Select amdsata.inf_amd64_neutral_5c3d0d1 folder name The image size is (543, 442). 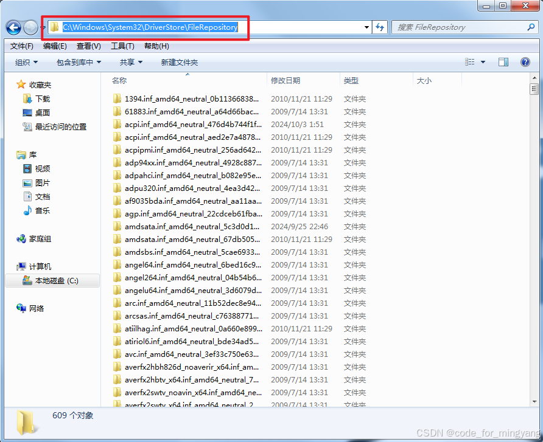pos(192,227)
